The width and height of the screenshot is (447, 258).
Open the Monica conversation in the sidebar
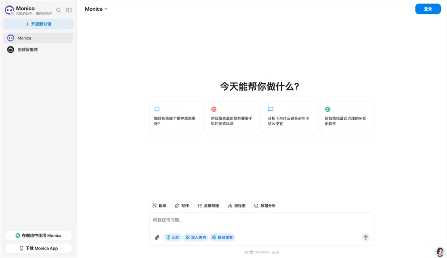[x=38, y=38]
